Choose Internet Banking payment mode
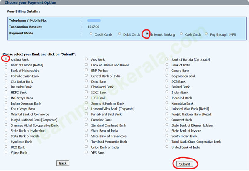Viewport: 249px width, 171px height. pyautogui.click(x=147, y=34)
